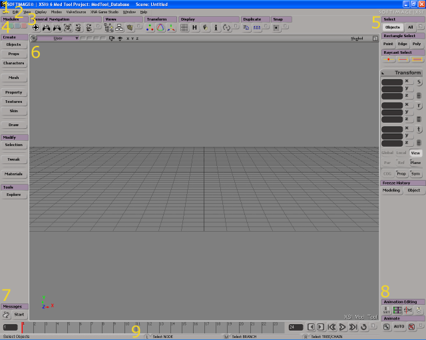Screen dimensions: 426x340
Task: Open the User viewport view dropdown
Action: click(58, 39)
